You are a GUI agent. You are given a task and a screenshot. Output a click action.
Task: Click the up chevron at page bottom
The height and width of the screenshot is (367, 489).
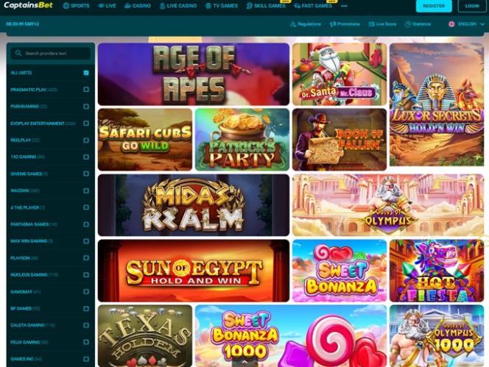tap(245, 362)
